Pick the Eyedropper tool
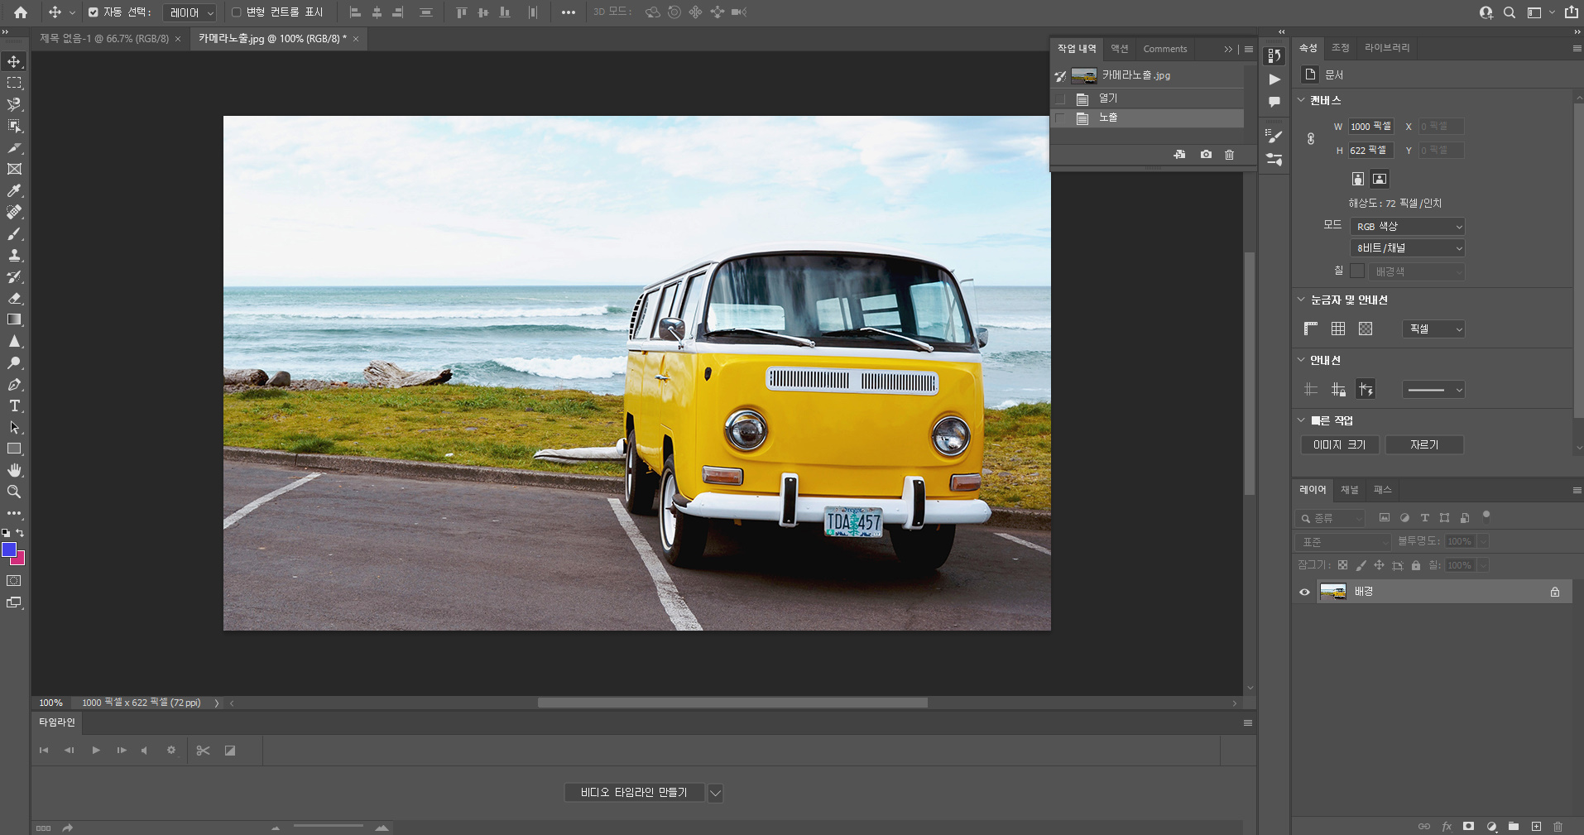Viewport: 1584px width, 835px height. [14, 190]
